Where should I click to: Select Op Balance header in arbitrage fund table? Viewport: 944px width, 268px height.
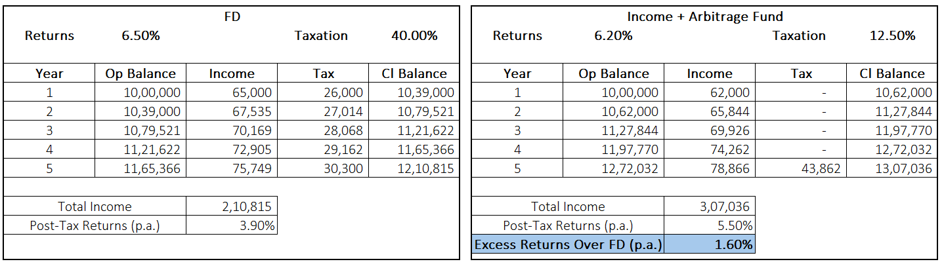click(613, 74)
